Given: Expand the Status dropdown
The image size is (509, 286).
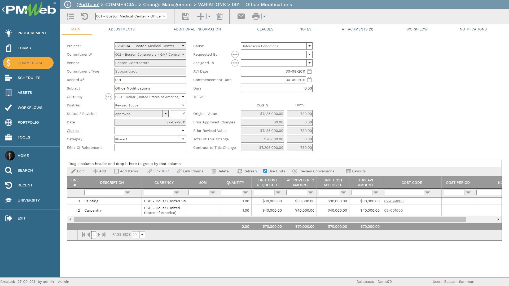Looking at the screenshot, I should click(x=165, y=114).
